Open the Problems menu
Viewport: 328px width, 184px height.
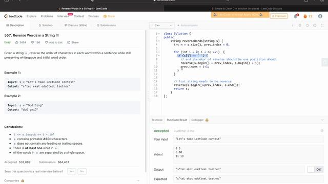coord(47,16)
